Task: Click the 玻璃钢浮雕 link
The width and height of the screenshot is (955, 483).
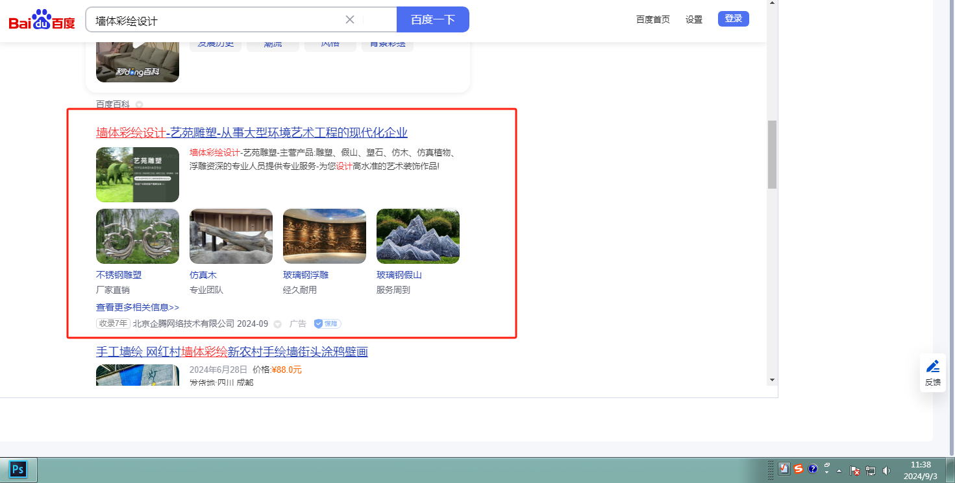Action: [306, 275]
